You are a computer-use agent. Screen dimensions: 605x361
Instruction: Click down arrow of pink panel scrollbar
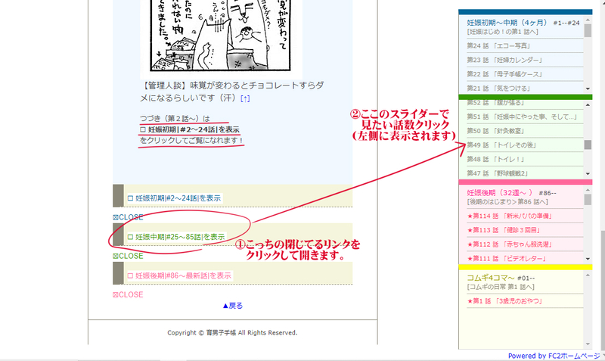588,259
